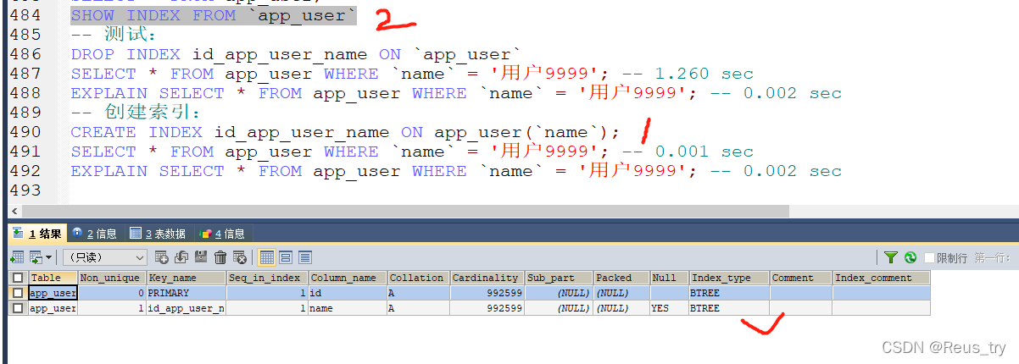Toggle the 限制行 limit rows checkbox
Image resolution: width=1019 pixels, height=364 pixels.
pyautogui.click(x=929, y=257)
